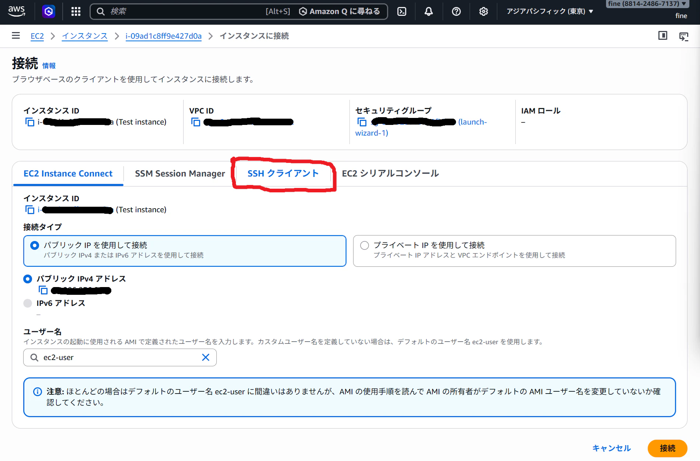
Task: Open the 情報 info link beside 接続
Action: click(x=49, y=66)
